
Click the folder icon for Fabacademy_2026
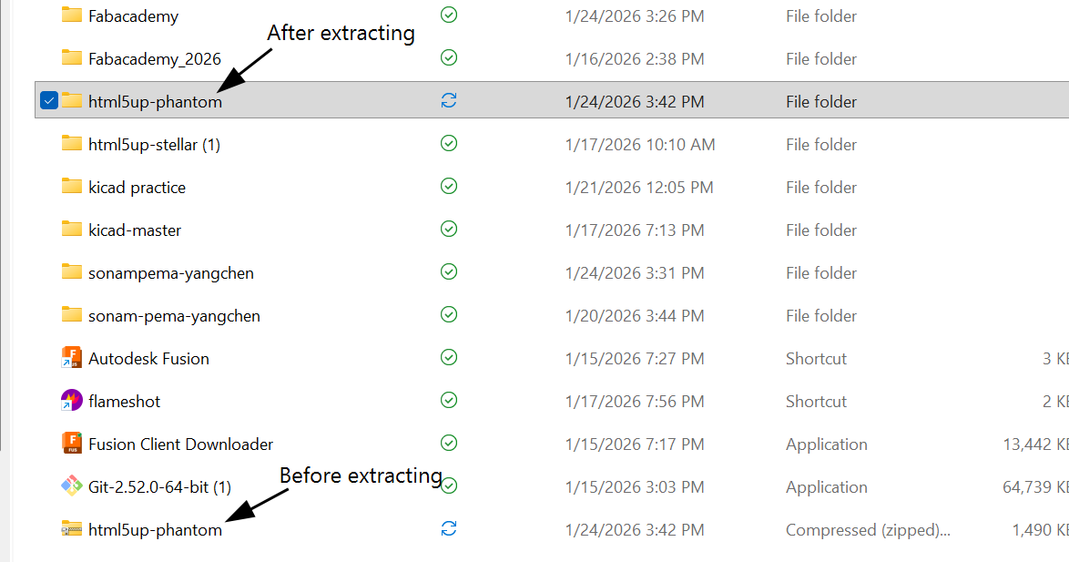click(x=72, y=57)
